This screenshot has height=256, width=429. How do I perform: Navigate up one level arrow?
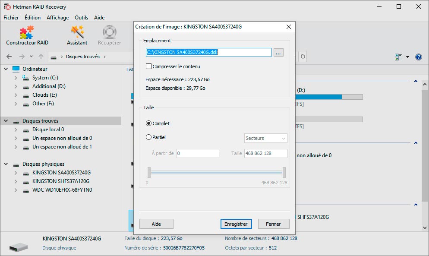pos(41,57)
